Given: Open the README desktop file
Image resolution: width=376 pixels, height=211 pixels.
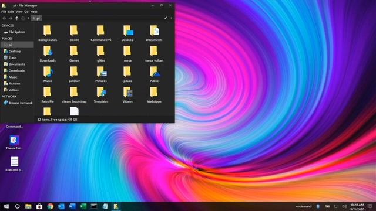Looking at the screenshot, I should [x=14, y=162].
